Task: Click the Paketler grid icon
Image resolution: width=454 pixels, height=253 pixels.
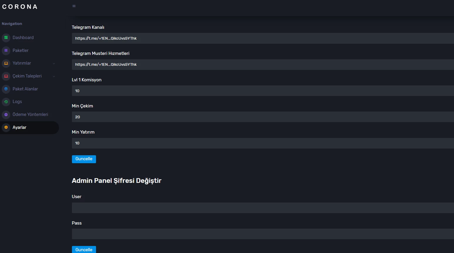Action: (6, 50)
